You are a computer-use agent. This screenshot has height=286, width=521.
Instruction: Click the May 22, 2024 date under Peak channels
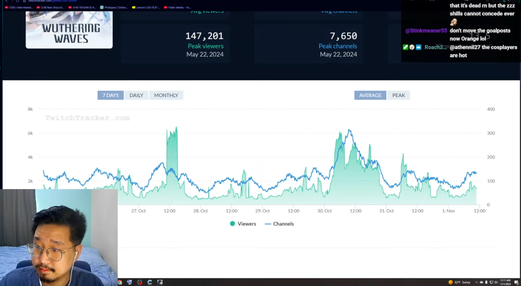pyautogui.click(x=339, y=54)
